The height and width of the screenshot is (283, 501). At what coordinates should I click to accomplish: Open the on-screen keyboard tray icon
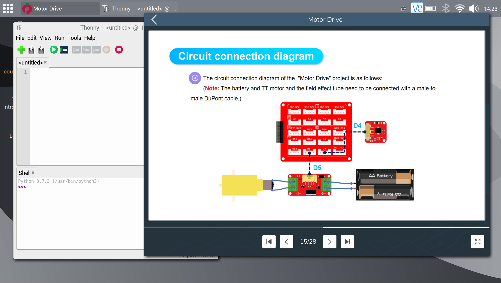[x=404, y=9]
